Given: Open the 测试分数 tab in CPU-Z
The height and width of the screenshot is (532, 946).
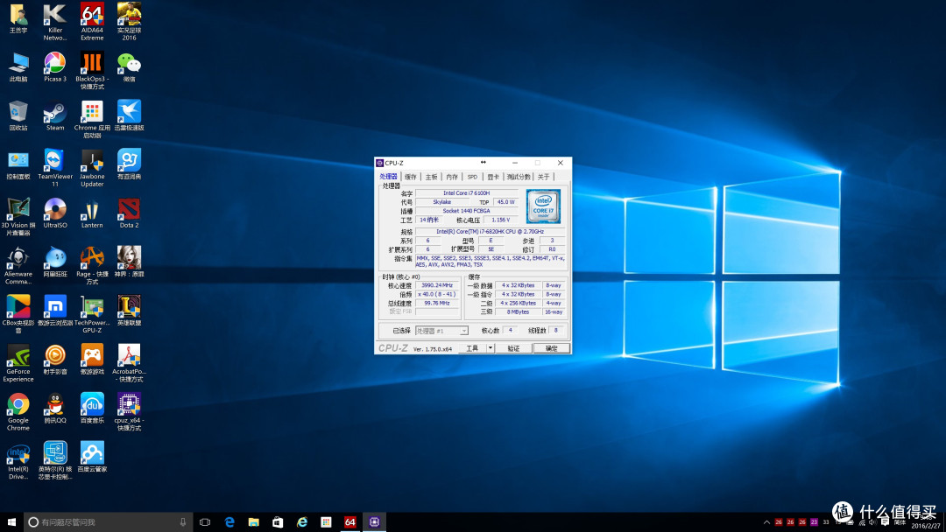Looking at the screenshot, I should [x=519, y=177].
